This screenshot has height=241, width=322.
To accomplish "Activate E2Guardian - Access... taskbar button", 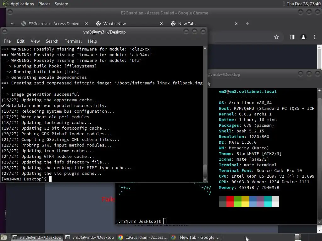I will 143,237.
